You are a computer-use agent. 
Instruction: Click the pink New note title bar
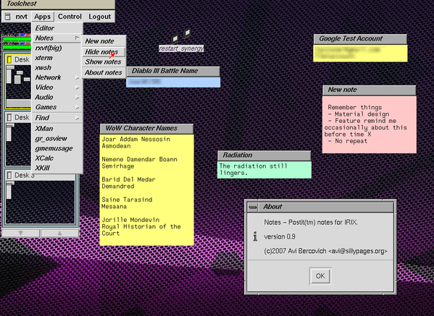tap(370, 90)
